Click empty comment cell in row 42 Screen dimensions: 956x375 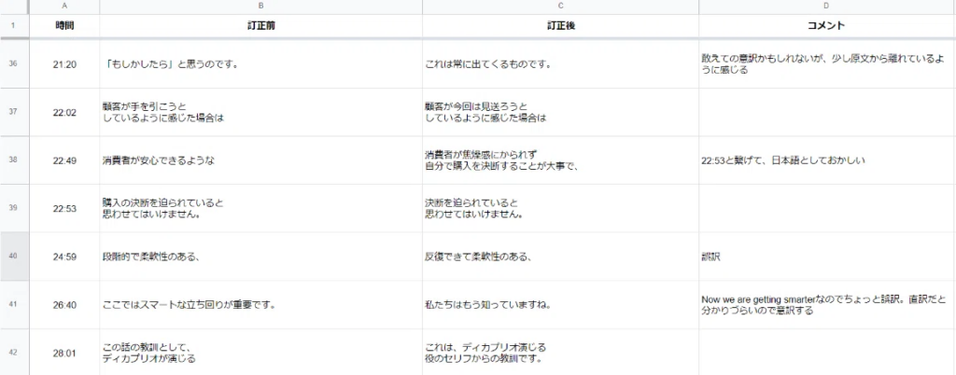(827, 352)
